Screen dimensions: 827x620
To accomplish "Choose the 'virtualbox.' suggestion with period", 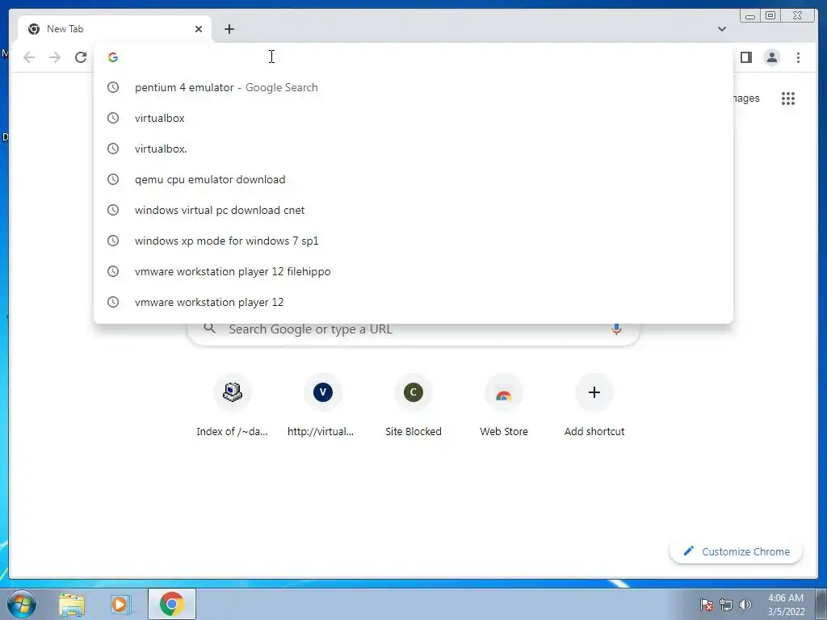I will pyautogui.click(x=413, y=149).
